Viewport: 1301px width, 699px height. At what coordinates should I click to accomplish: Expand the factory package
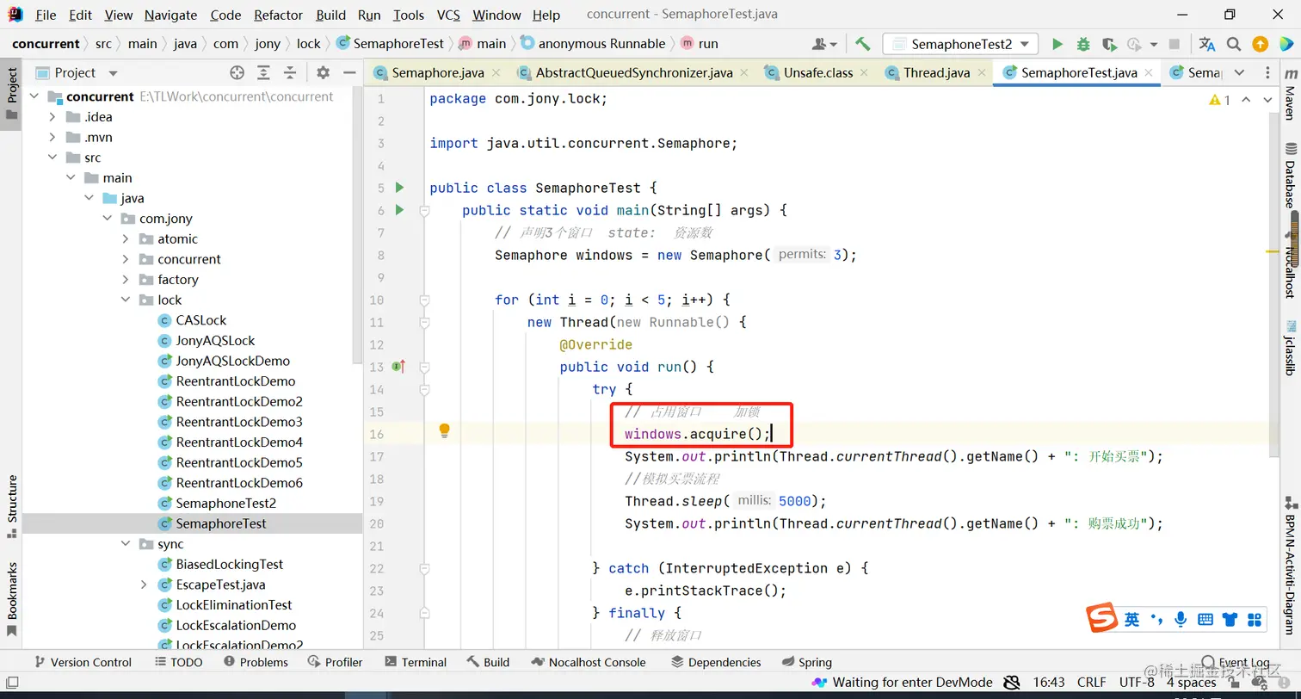click(x=126, y=280)
